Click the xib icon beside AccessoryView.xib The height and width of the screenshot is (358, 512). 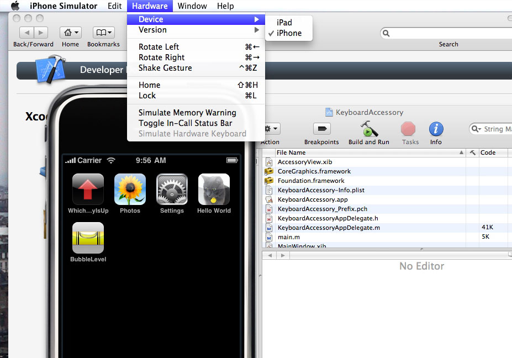269,162
